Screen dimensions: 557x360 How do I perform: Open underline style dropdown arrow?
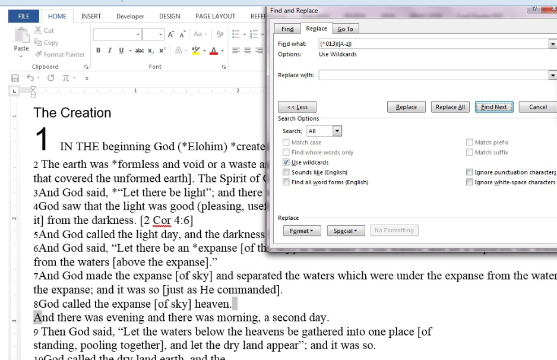pyautogui.click(x=130, y=51)
